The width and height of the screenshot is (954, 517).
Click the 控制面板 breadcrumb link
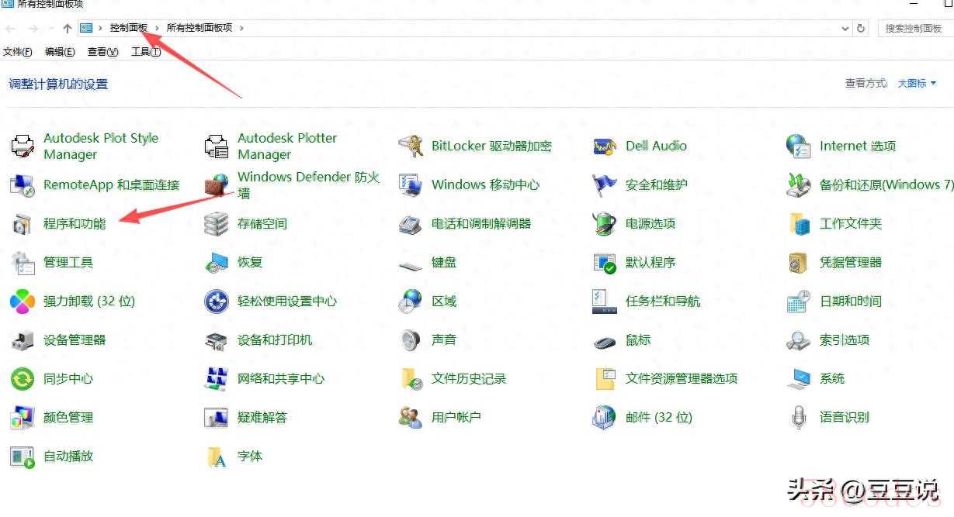pos(128,28)
